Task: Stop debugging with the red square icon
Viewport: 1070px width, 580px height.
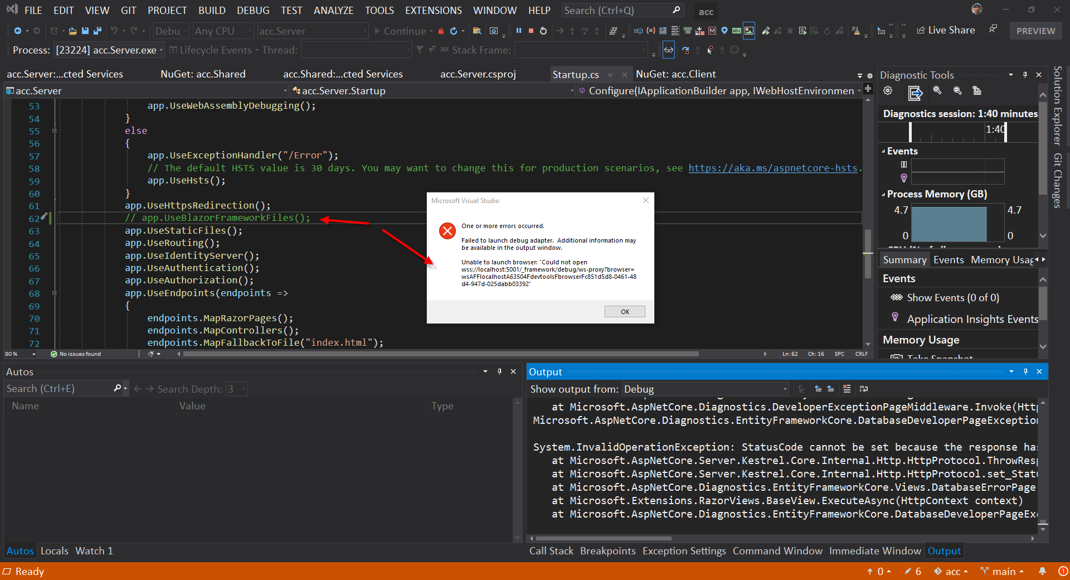Action: pyautogui.click(x=531, y=31)
